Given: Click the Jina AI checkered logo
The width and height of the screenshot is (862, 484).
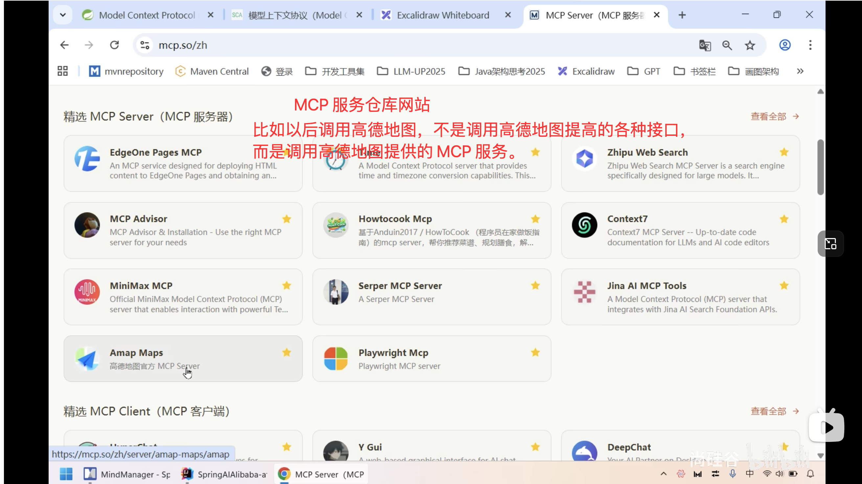Looking at the screenshot, I should 584,292.
